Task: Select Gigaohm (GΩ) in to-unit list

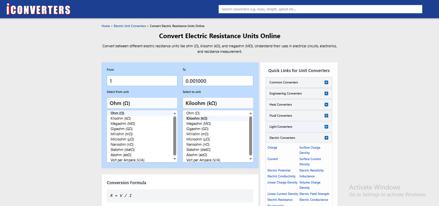Action: pyautogui.click(x=197, y=129)
